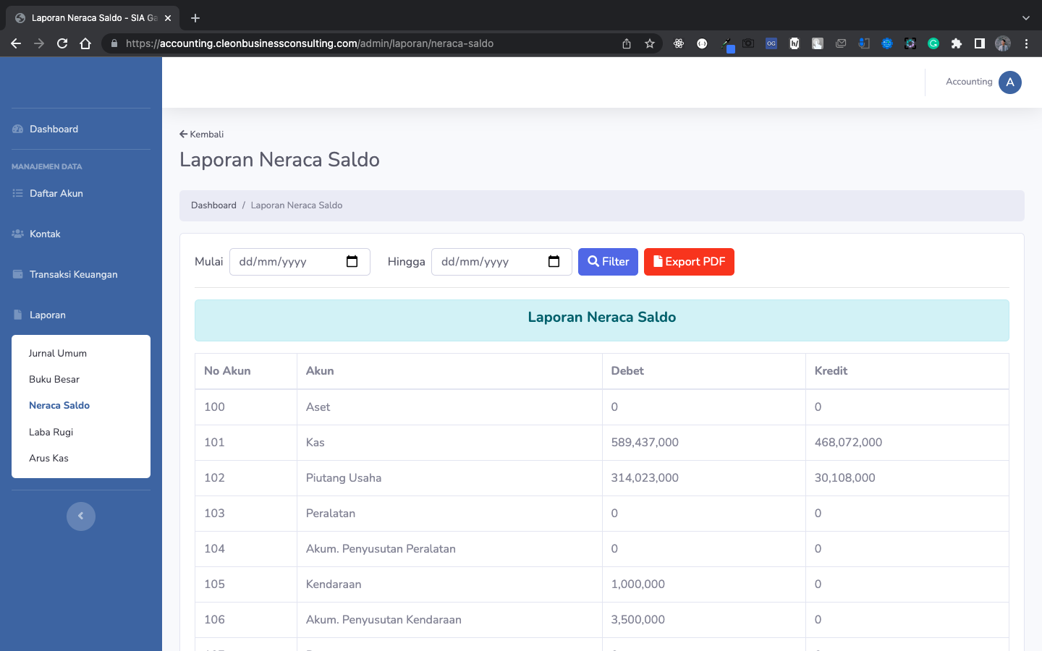Select Neraca Saldo in the submenu
This screenshot has width=1042, height=651.
59,405
